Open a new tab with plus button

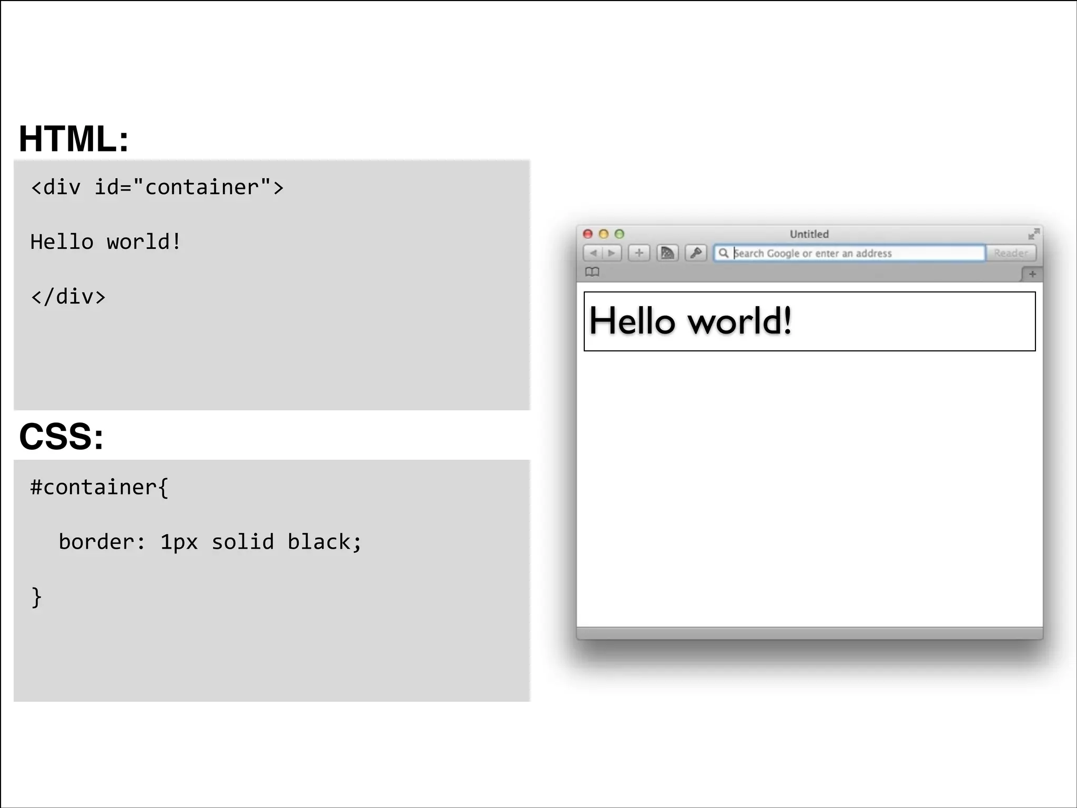(x=1032, y=274)
